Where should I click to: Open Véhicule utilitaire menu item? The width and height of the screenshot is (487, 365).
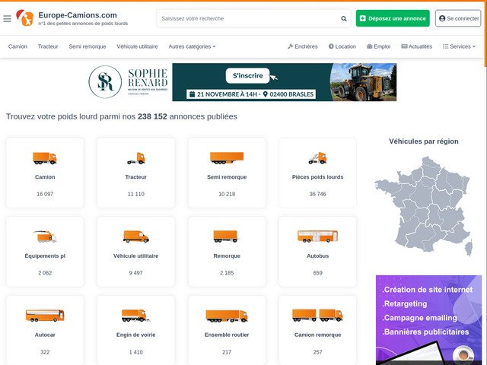tap(137, 46)
